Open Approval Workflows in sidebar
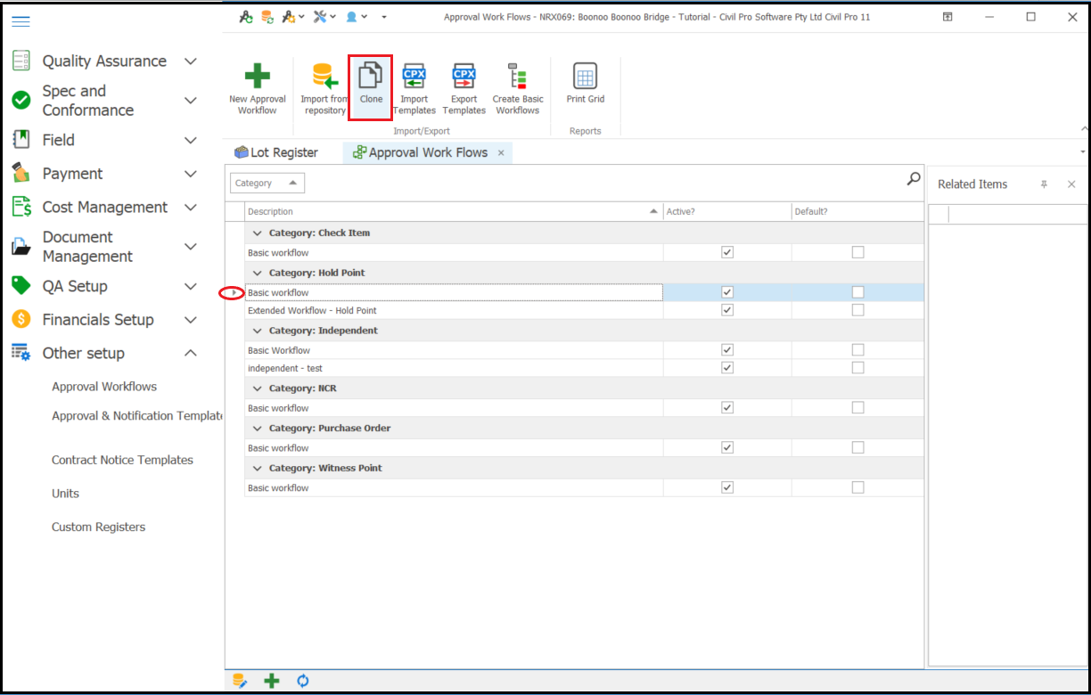Viewport: 1091px width, 695px height. coord(104,387)
